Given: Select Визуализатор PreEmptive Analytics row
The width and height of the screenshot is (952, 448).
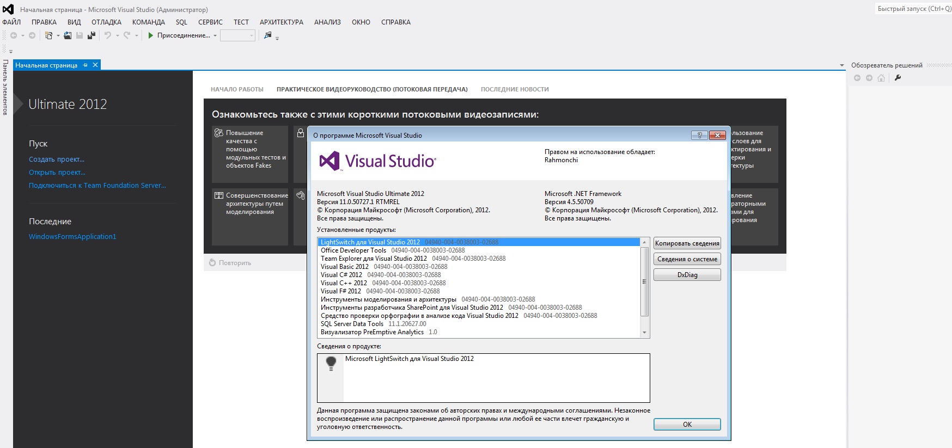Looking at the screenshot, I should coord(479,332).
